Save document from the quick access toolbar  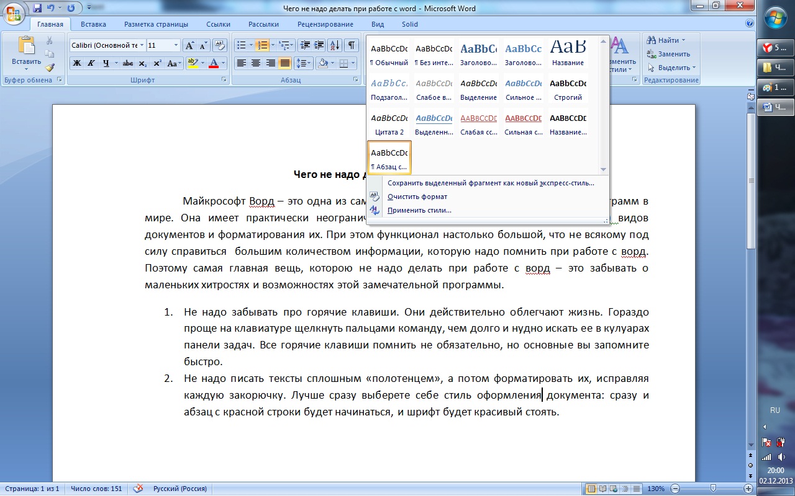pos(37,8)
